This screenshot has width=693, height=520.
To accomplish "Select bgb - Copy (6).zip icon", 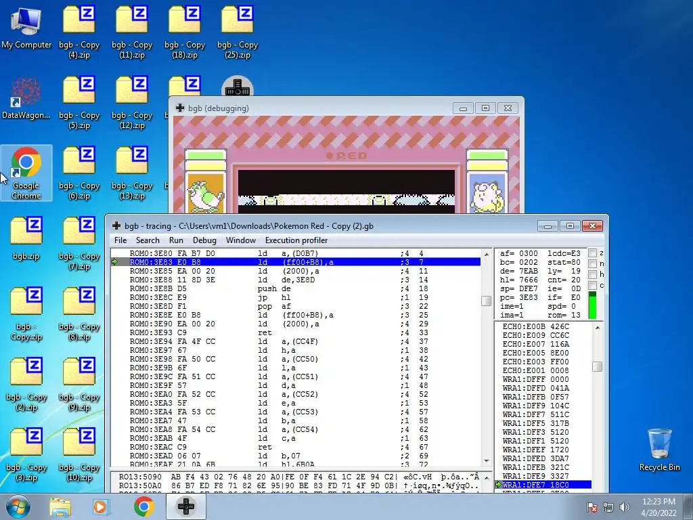I will coord(79,173).
